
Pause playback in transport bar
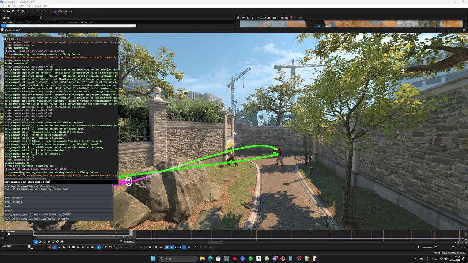pos(69,247)
